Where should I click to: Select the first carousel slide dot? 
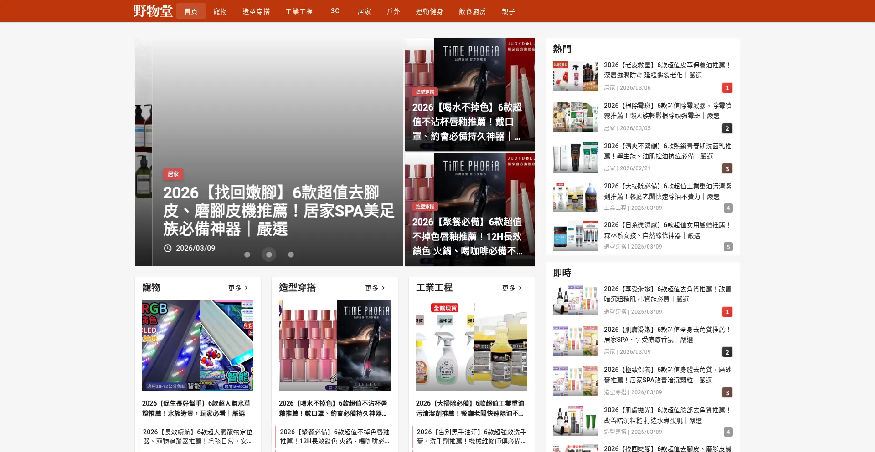tap(247, 254)
